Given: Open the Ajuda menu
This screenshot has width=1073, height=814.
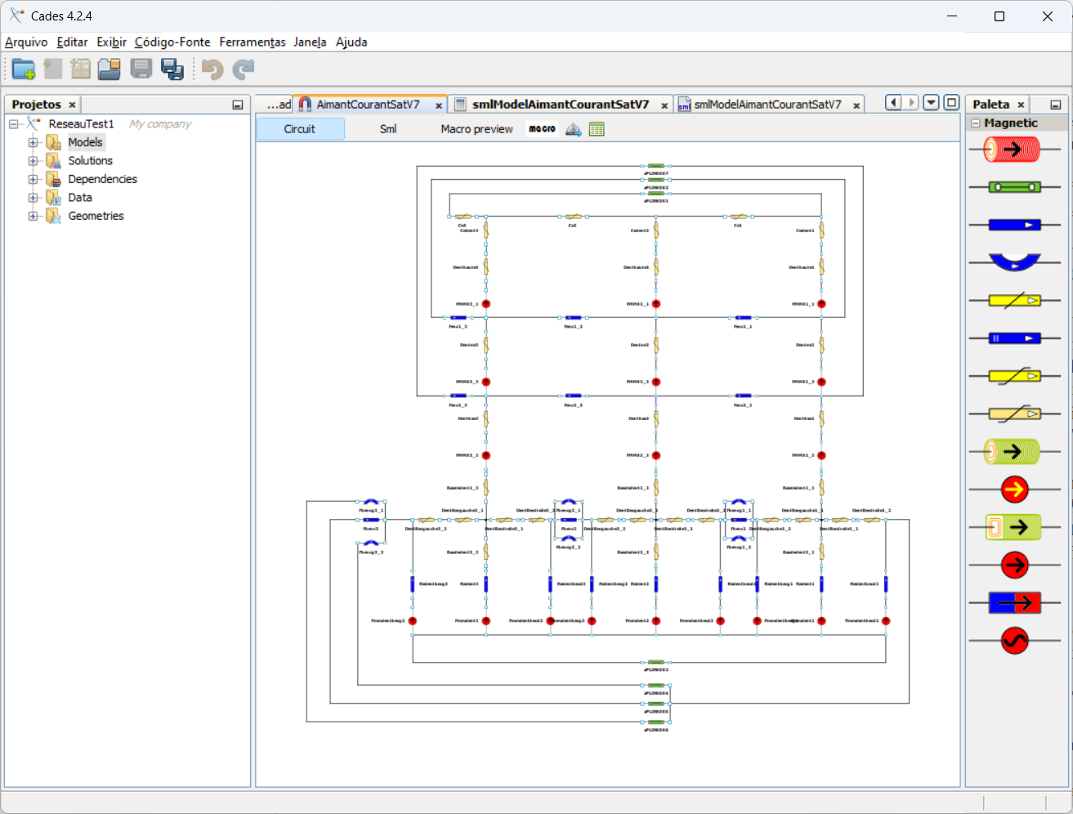Looking at the screenshot, I should tap(351, 42).
